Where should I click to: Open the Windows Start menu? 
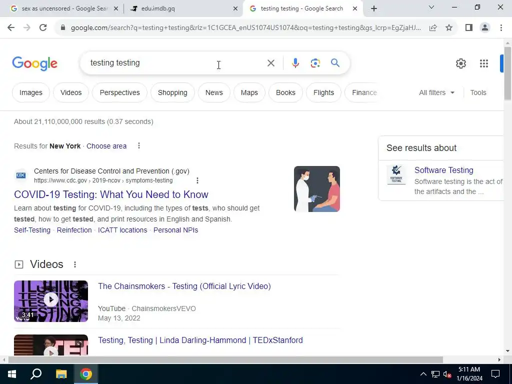pos(12,374)
